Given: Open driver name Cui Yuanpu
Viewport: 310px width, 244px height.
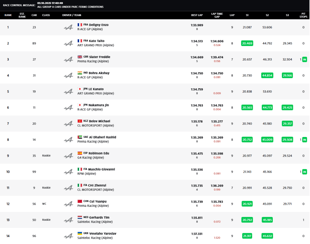Looking at the screenshot, I should pos(98,201).
